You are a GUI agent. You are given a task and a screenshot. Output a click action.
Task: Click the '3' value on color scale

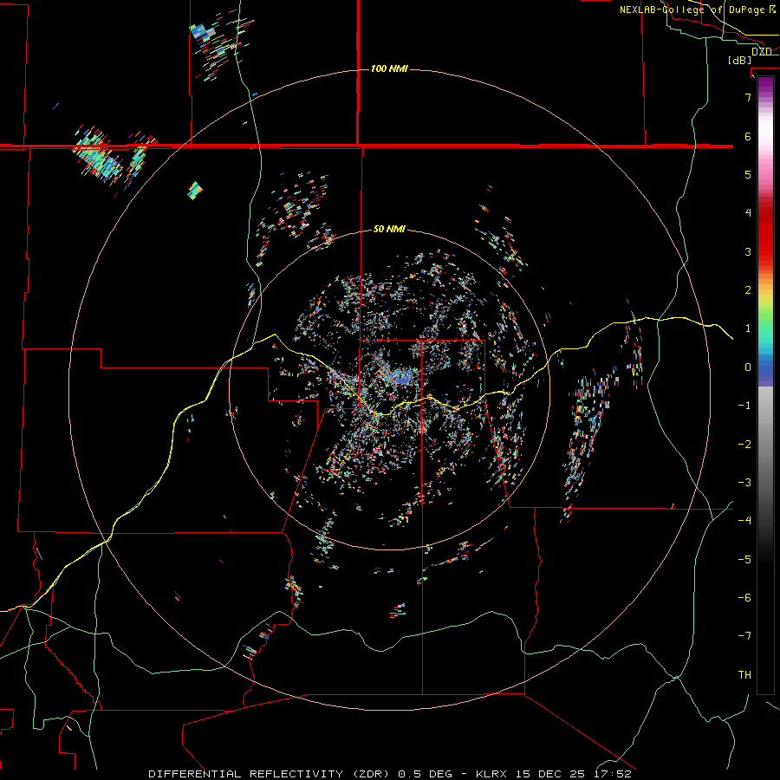point(748,251)
